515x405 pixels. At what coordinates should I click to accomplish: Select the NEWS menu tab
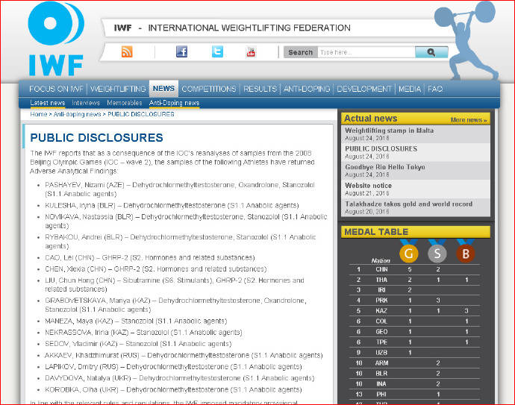tap(163, 88)
